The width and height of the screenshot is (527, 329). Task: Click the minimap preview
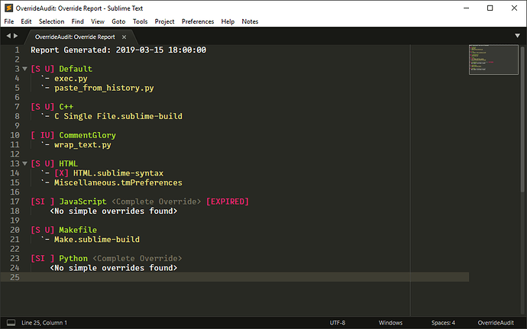(493, 60)
